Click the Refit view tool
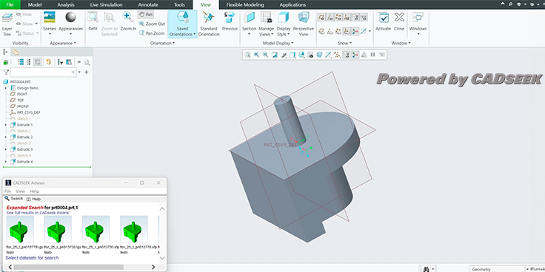The width and height of the screenshot is (545, 272). point(93,21)
